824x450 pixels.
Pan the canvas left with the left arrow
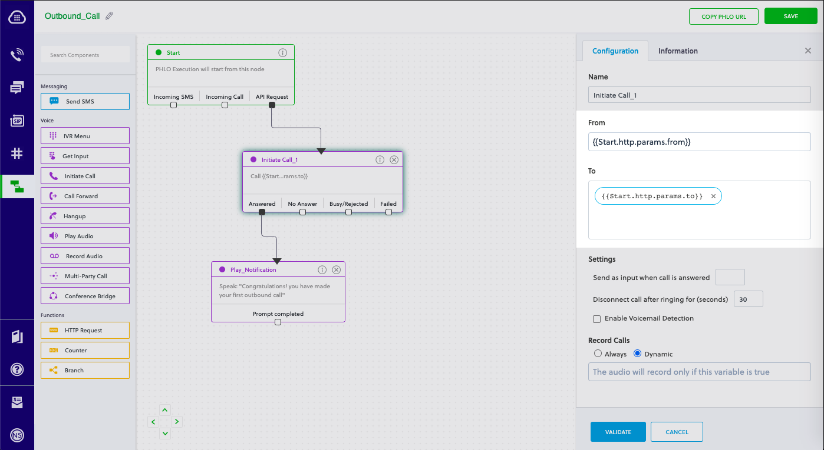[153, 422]
